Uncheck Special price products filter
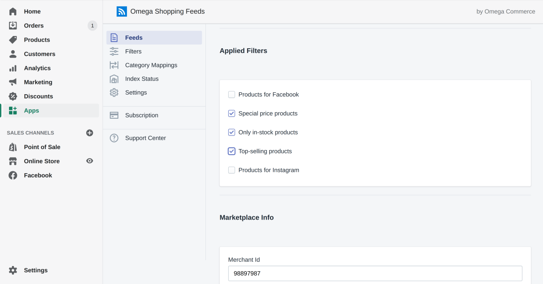543x284 pixels. click(x=231, y=114)
